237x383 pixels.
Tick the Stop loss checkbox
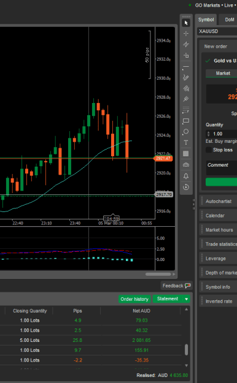pos(209,150)
